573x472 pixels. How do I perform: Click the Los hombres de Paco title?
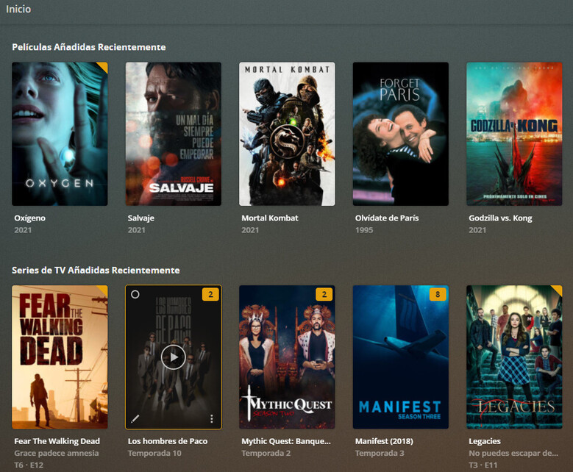168,441
